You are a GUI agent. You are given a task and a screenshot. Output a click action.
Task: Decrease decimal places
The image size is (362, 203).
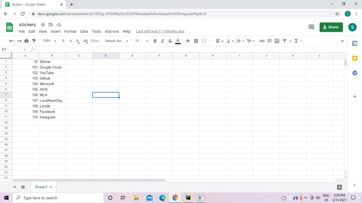coord(78,41)
